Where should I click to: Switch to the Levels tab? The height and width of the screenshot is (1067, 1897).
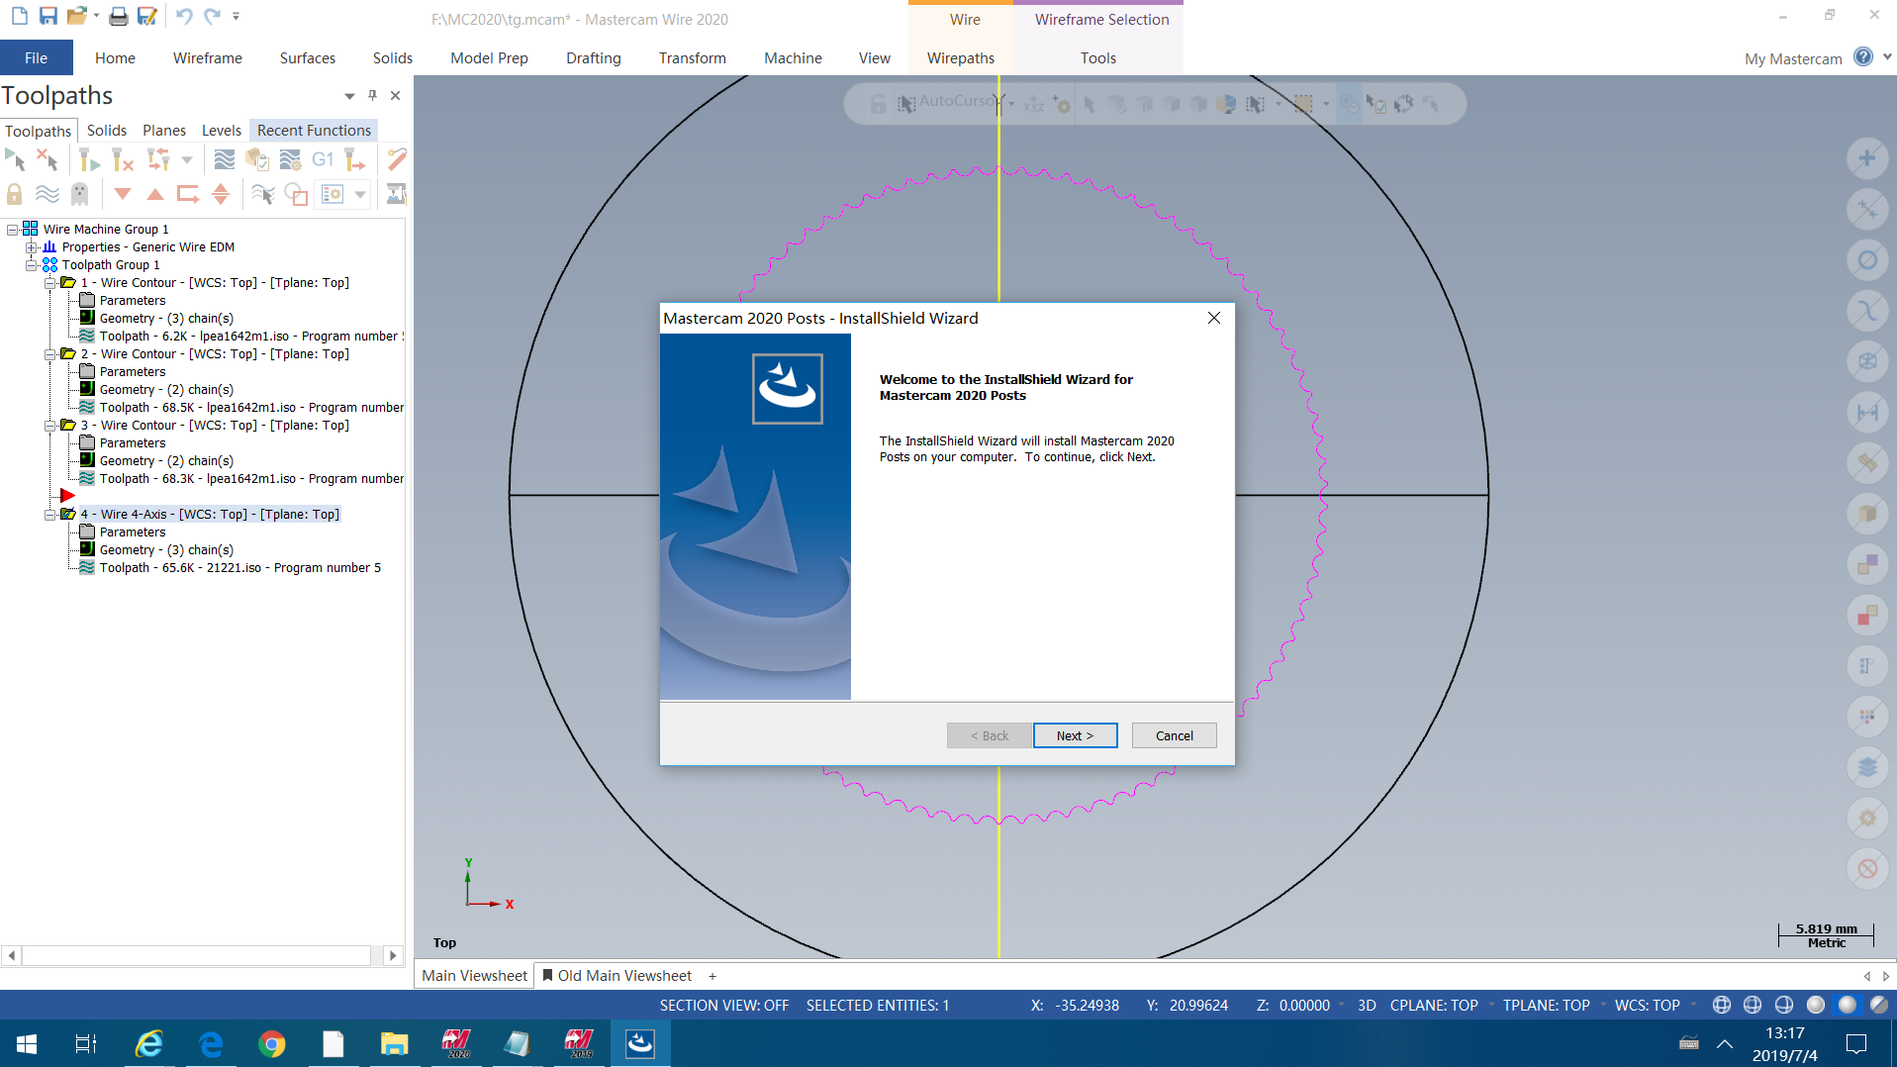click(222, 131)
